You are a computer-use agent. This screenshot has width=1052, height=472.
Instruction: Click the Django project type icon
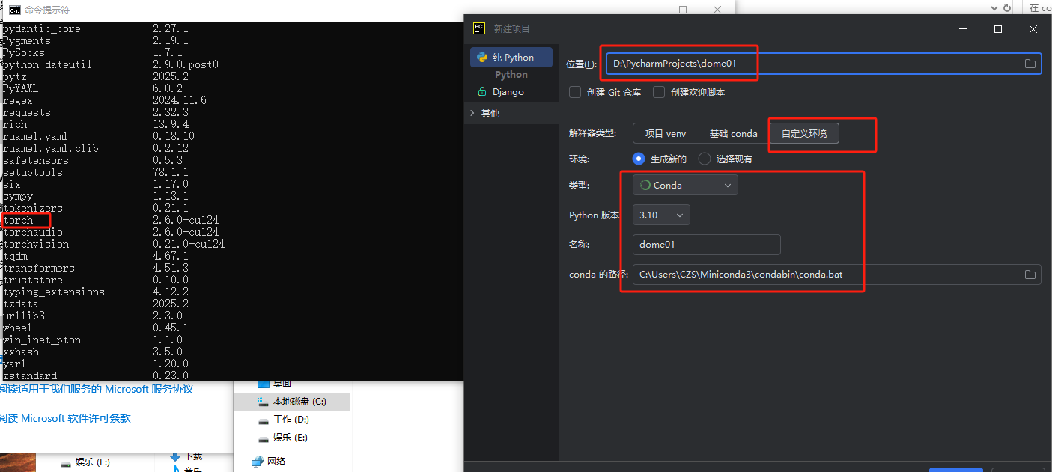pos(481,91)
